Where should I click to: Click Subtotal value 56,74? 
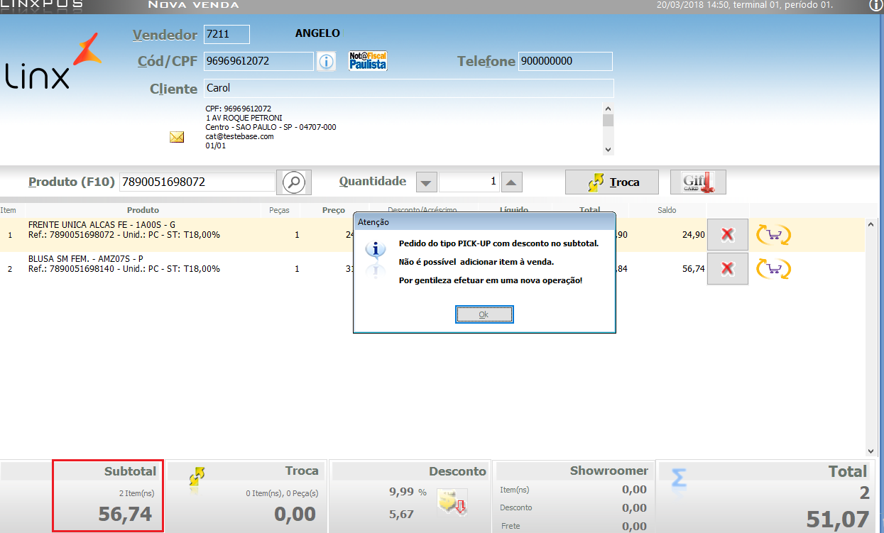125,515
